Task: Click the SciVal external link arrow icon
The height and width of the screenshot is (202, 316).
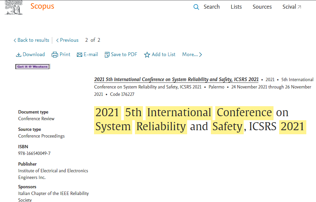Action: (300, 7)
